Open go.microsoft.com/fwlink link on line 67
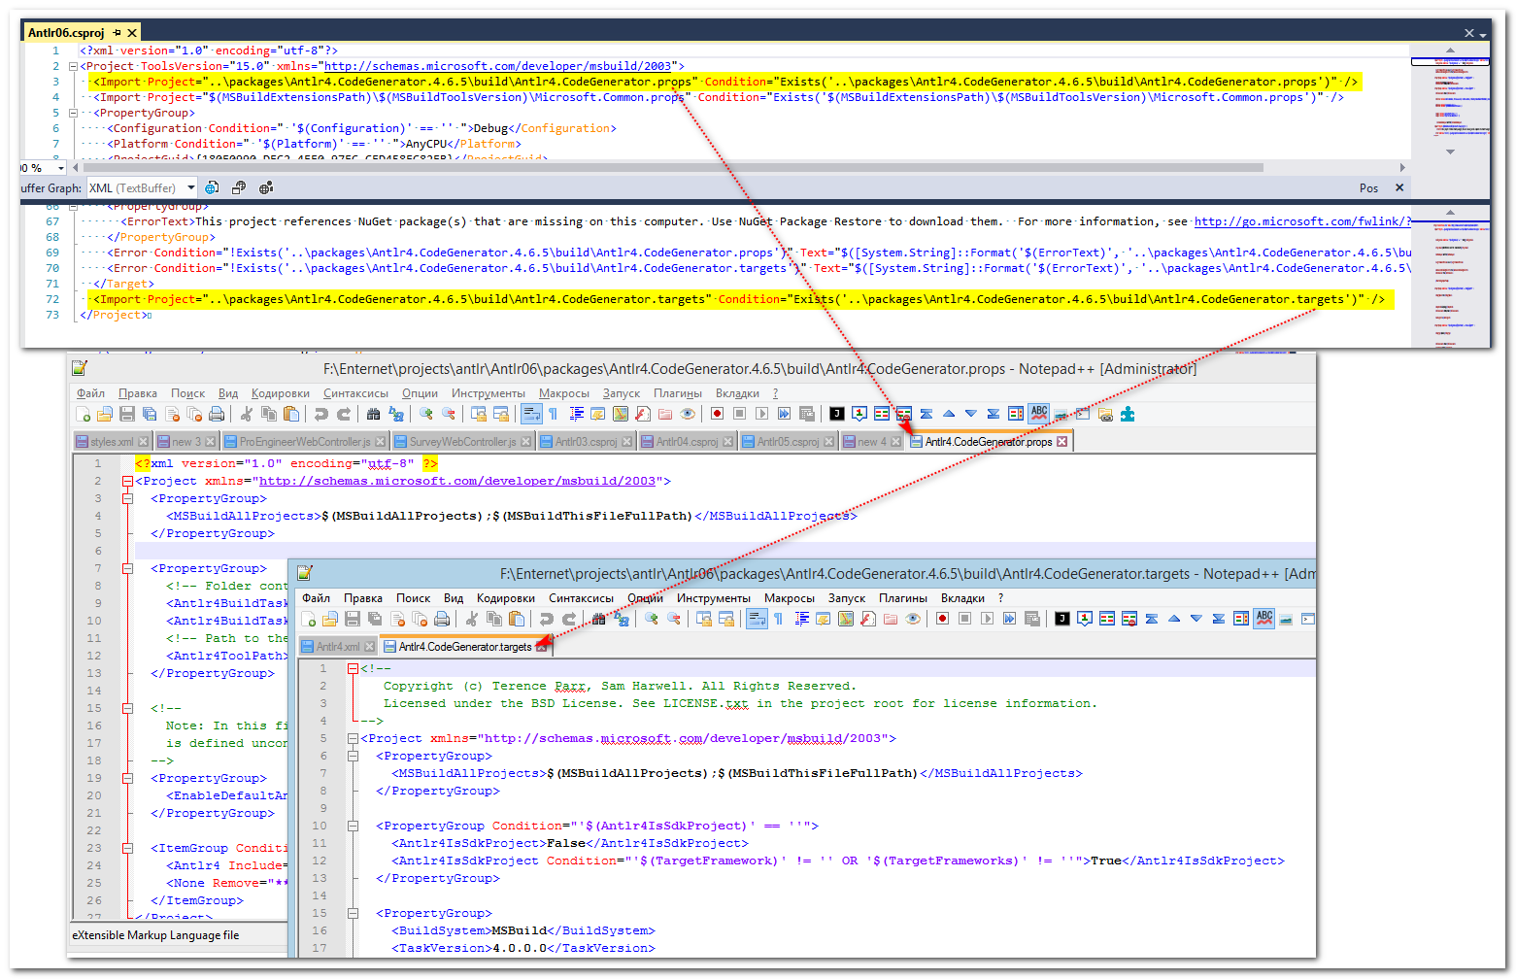1516x979 pixels. (x=1302, y=221)
